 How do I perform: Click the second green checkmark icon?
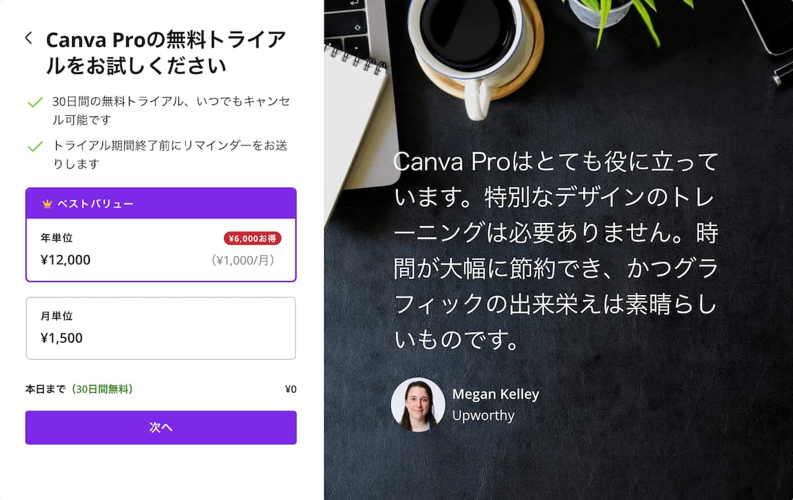pyautogui.click(x=35, y=146)
